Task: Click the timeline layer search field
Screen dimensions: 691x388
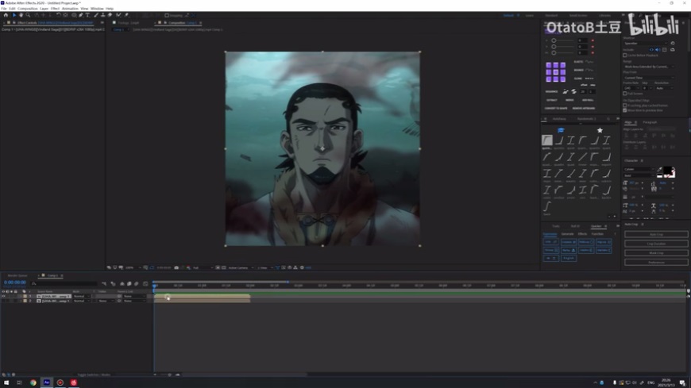Action: [64, 283]
